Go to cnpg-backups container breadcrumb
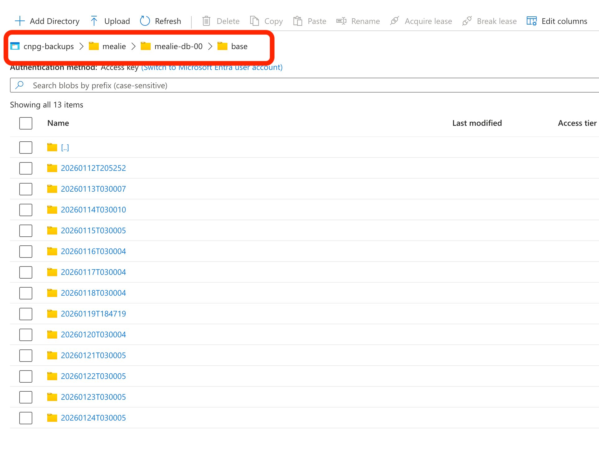 (48, 47)
